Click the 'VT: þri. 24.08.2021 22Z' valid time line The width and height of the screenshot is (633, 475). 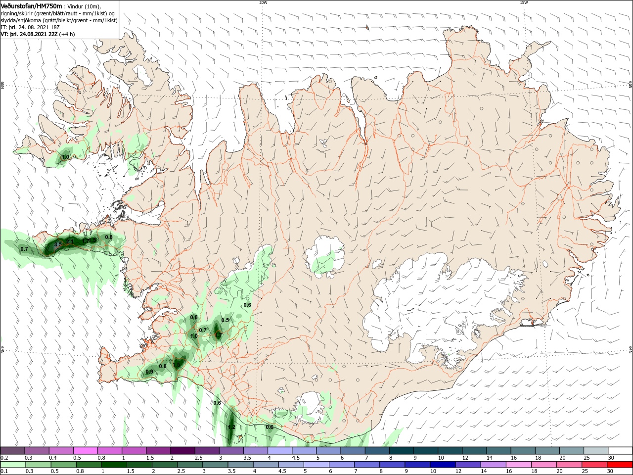pyautogui.click(x=38, y=34)
